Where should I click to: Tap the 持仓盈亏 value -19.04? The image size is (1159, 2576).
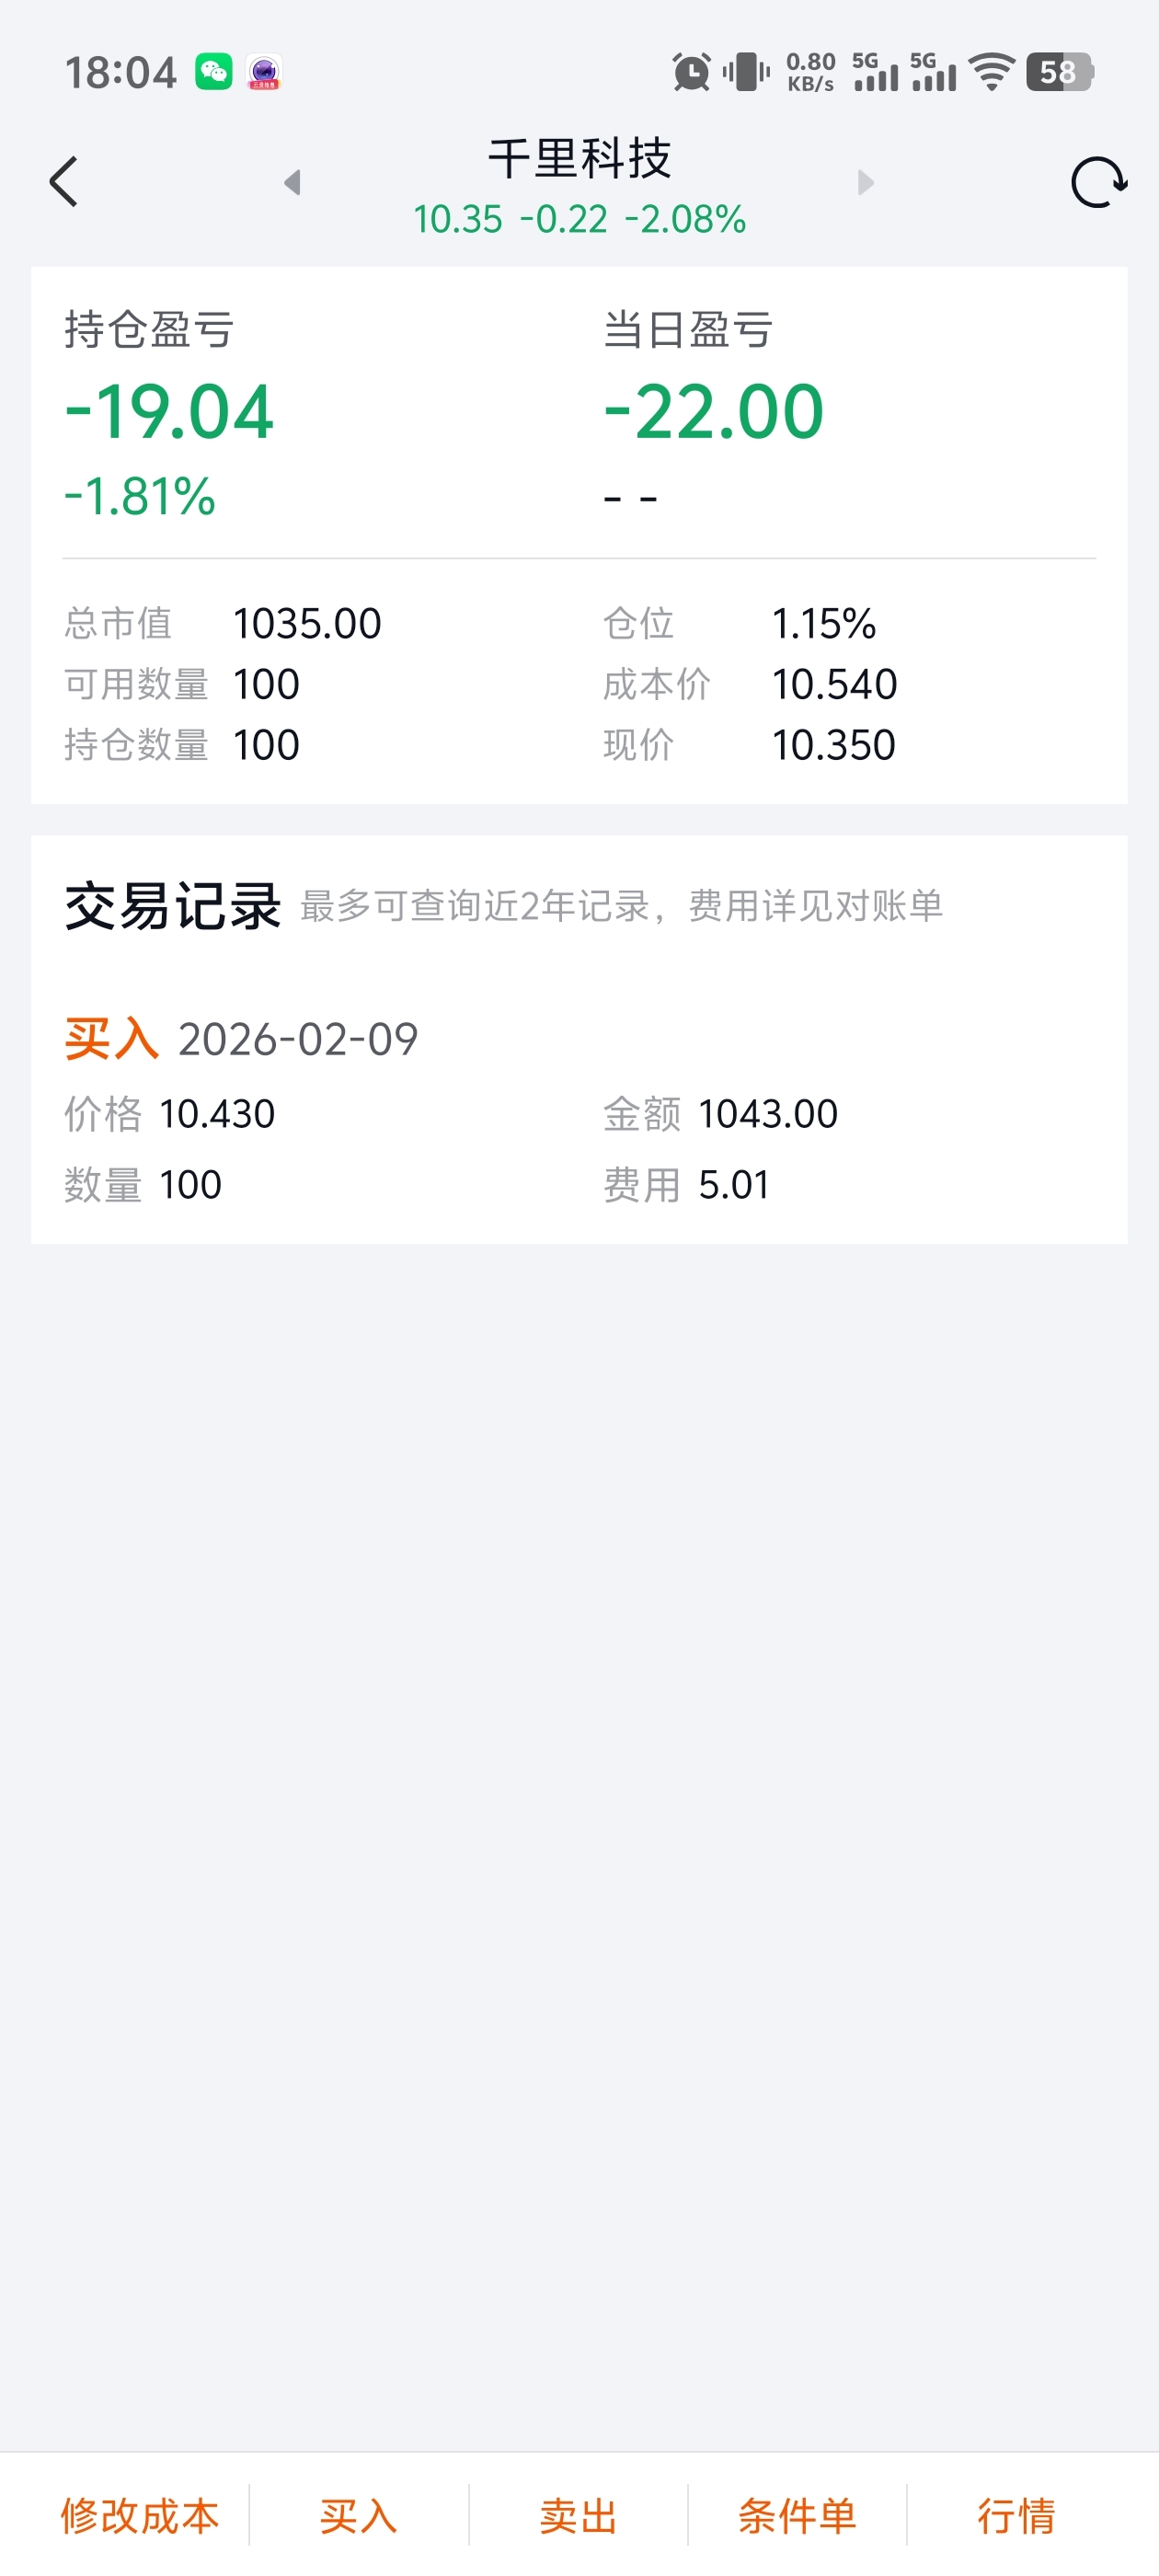(169, 412)
